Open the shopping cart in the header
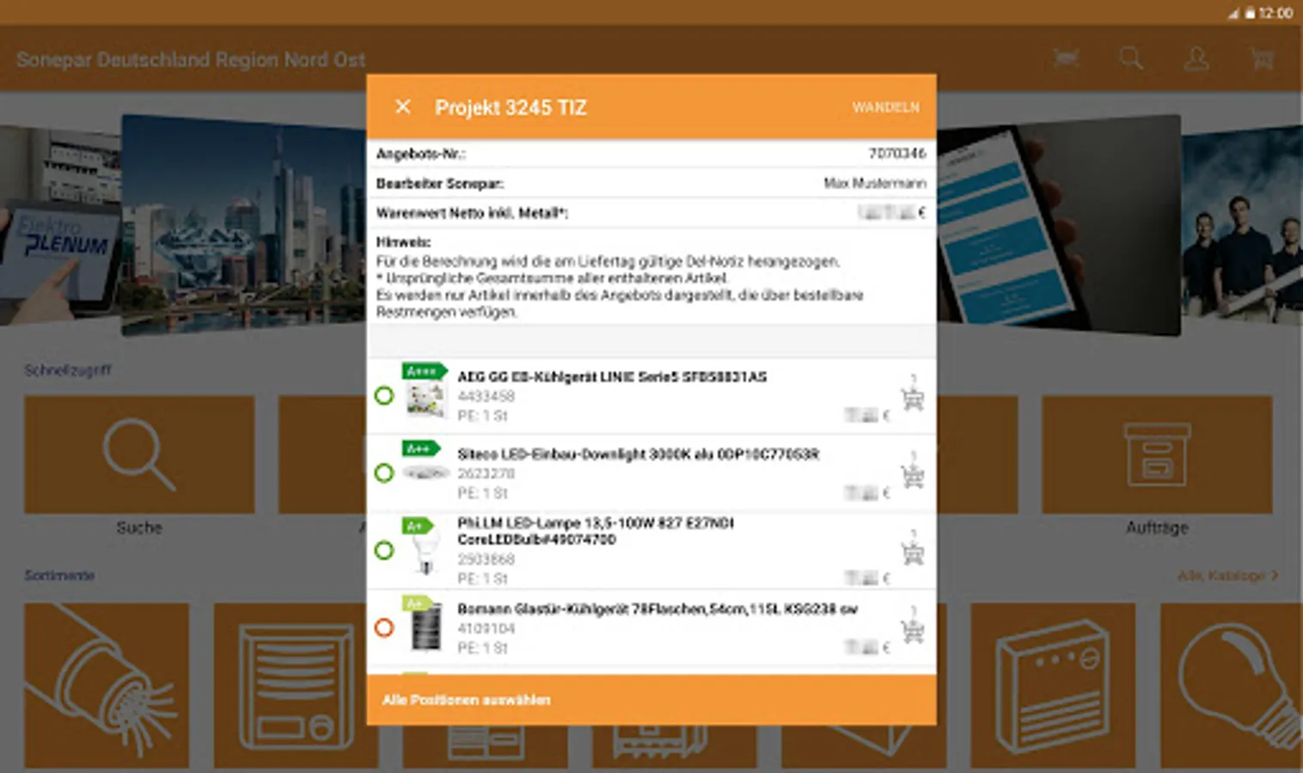Screen dimensions: 1303x773 1262,58
